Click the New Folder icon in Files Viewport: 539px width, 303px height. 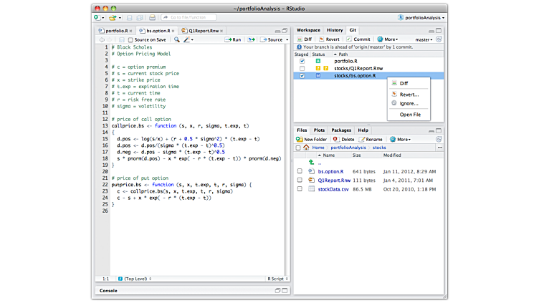coord(300,139)
